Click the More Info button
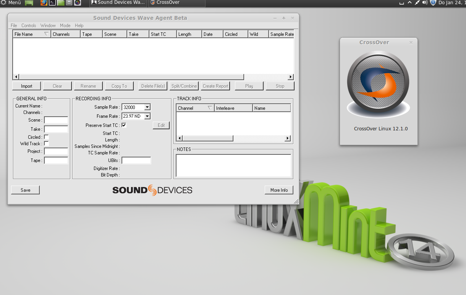Image resolution: width=466 pixels, height=295 pixels. pyautogui.click(x=279, y=190)
